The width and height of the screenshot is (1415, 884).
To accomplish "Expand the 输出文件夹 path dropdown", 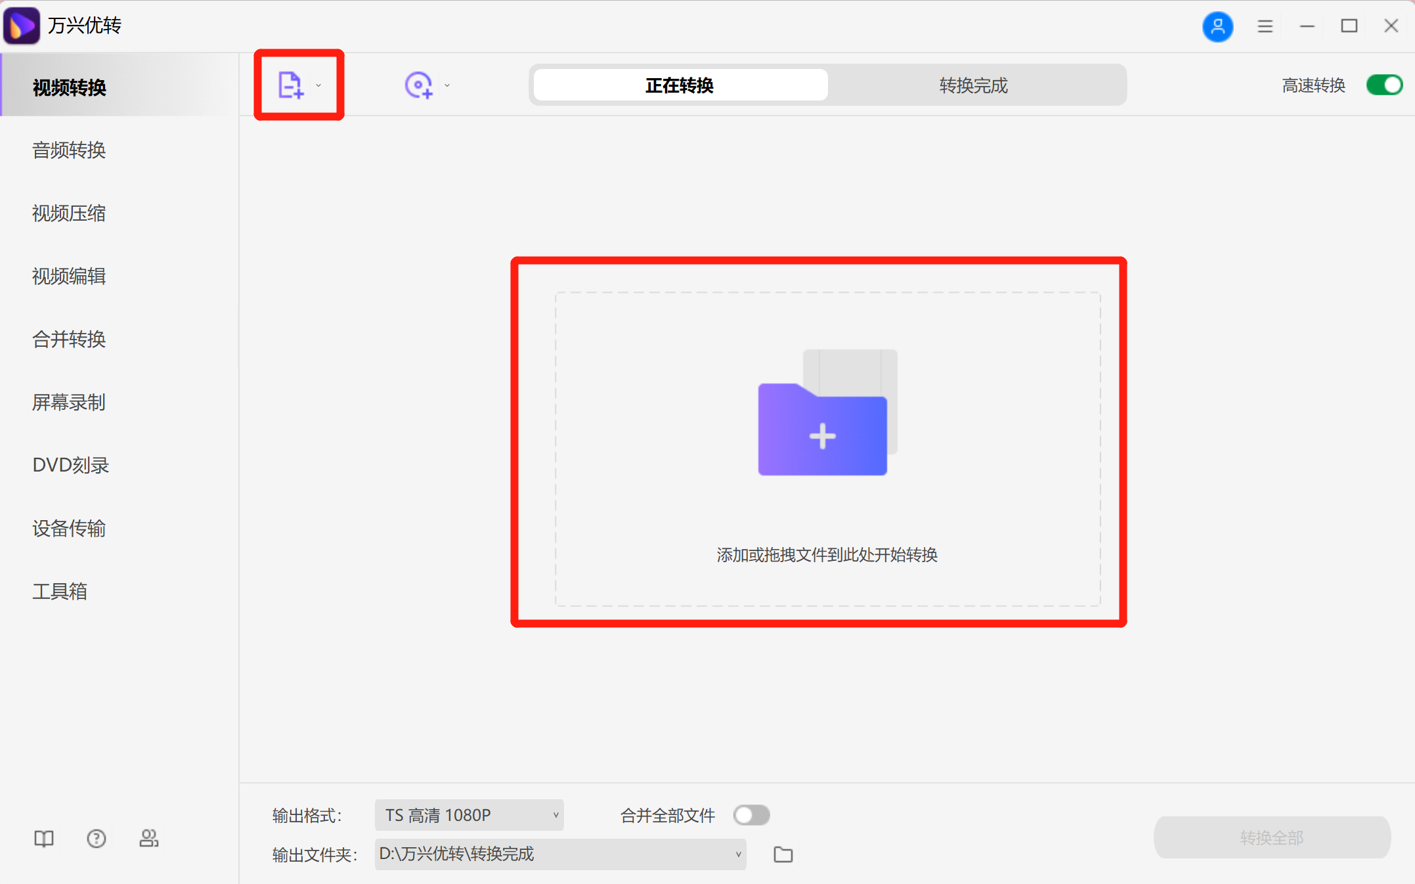I will click(737, 854).
